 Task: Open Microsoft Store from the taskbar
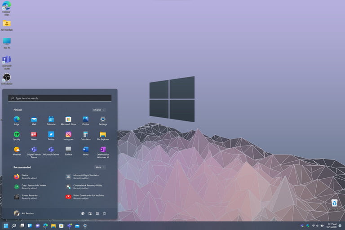(62, 226)
